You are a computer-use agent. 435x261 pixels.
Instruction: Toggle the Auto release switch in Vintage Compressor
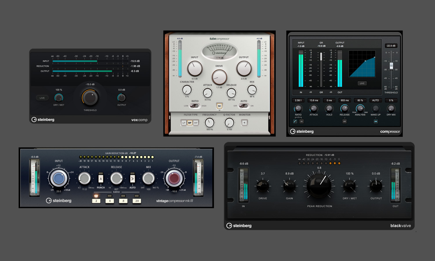click(x=132, y=178)
